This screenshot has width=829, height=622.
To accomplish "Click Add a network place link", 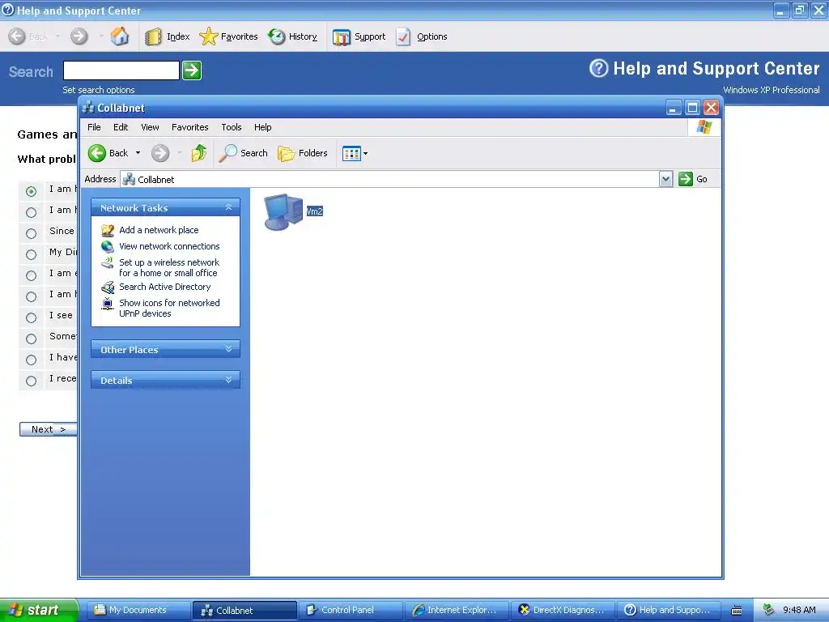I will pos(159,230).
